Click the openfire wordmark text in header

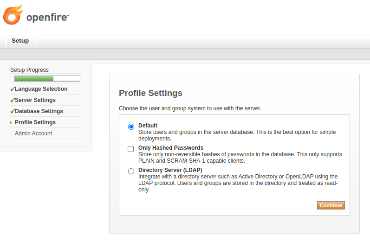[48, 18]
